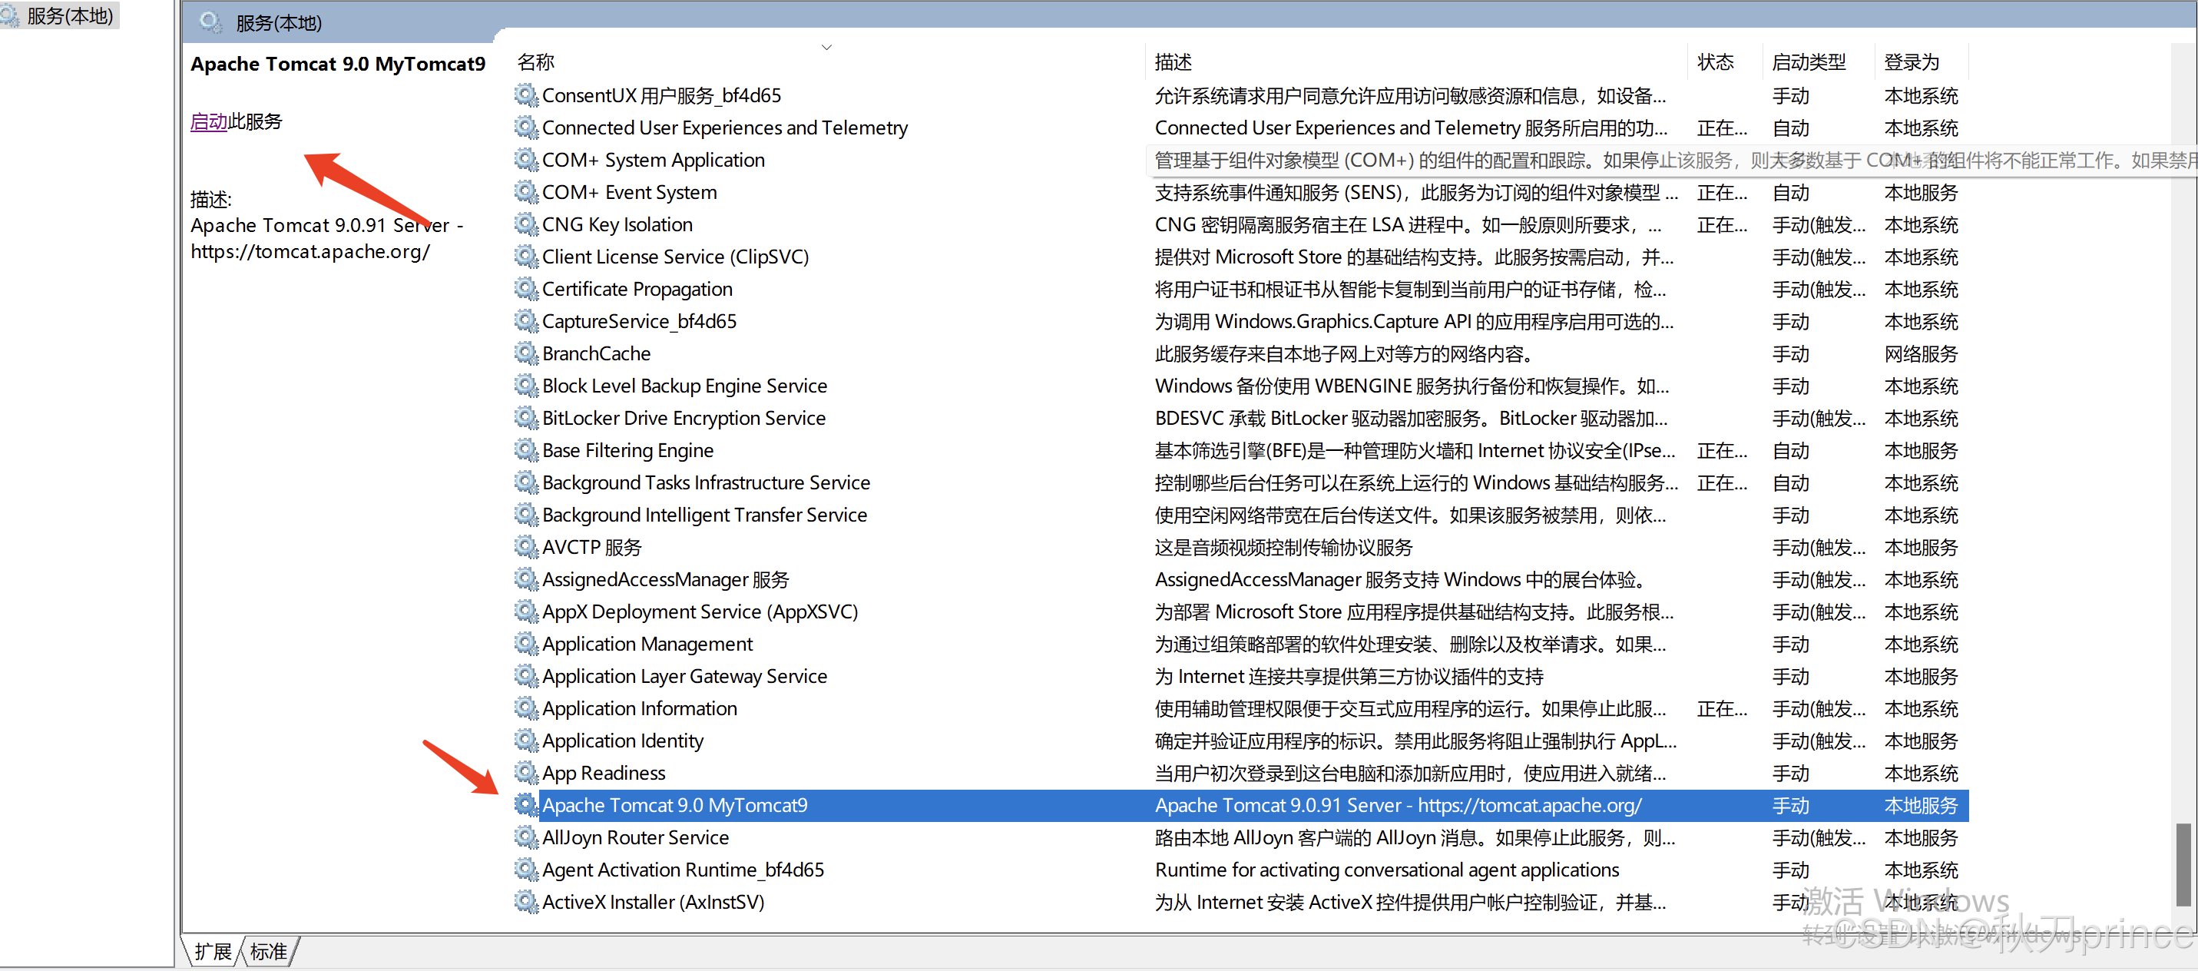Select the Application Identity service name
2198x971 pixels.
[x=623, y=741]
